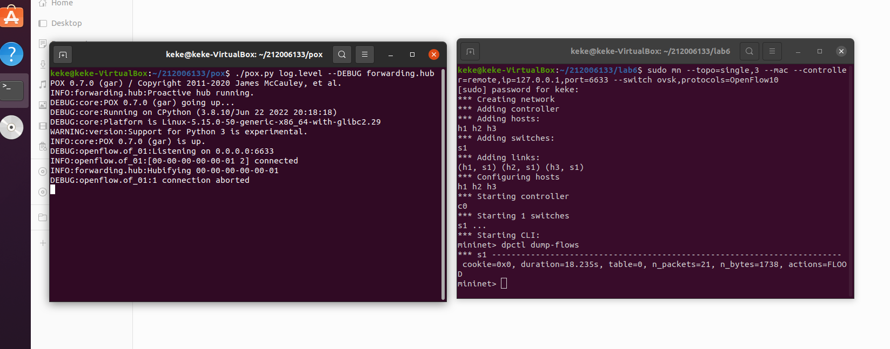Open the hamburger menu in lab6 terminal

772,51
